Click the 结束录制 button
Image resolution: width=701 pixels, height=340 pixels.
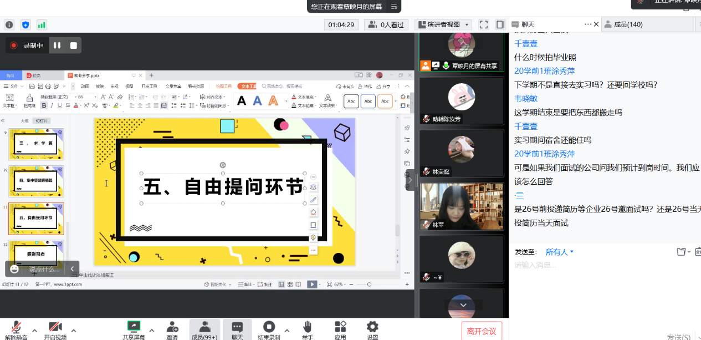click(x=269, y=329)
